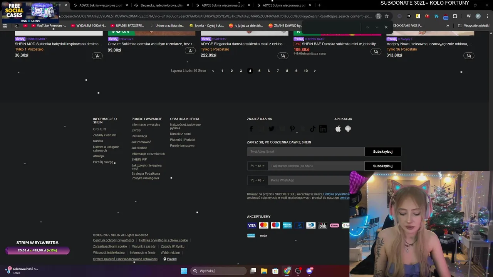Add SHEIN MOD babydoll dress to cart

pyautogui.click(x=97, y=56)
